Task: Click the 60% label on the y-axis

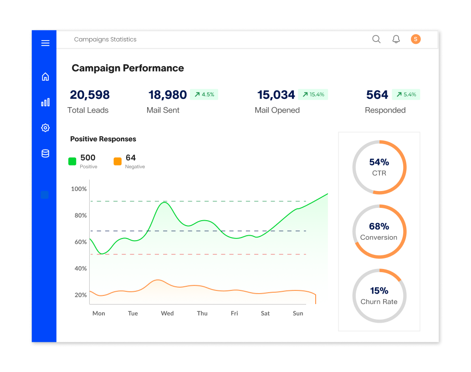Action: click(x=81, y=242)
